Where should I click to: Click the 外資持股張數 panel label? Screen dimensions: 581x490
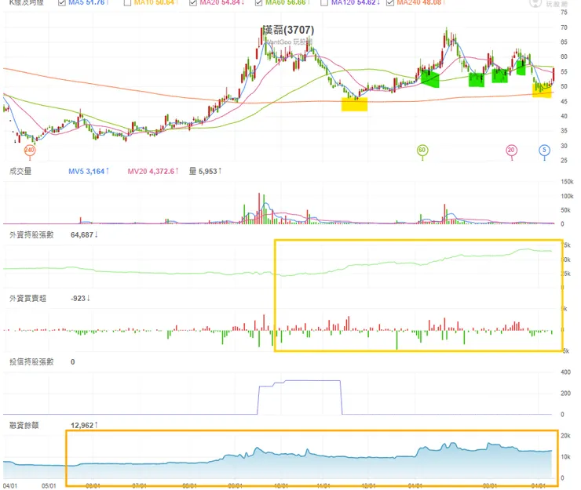coord(31,235)
